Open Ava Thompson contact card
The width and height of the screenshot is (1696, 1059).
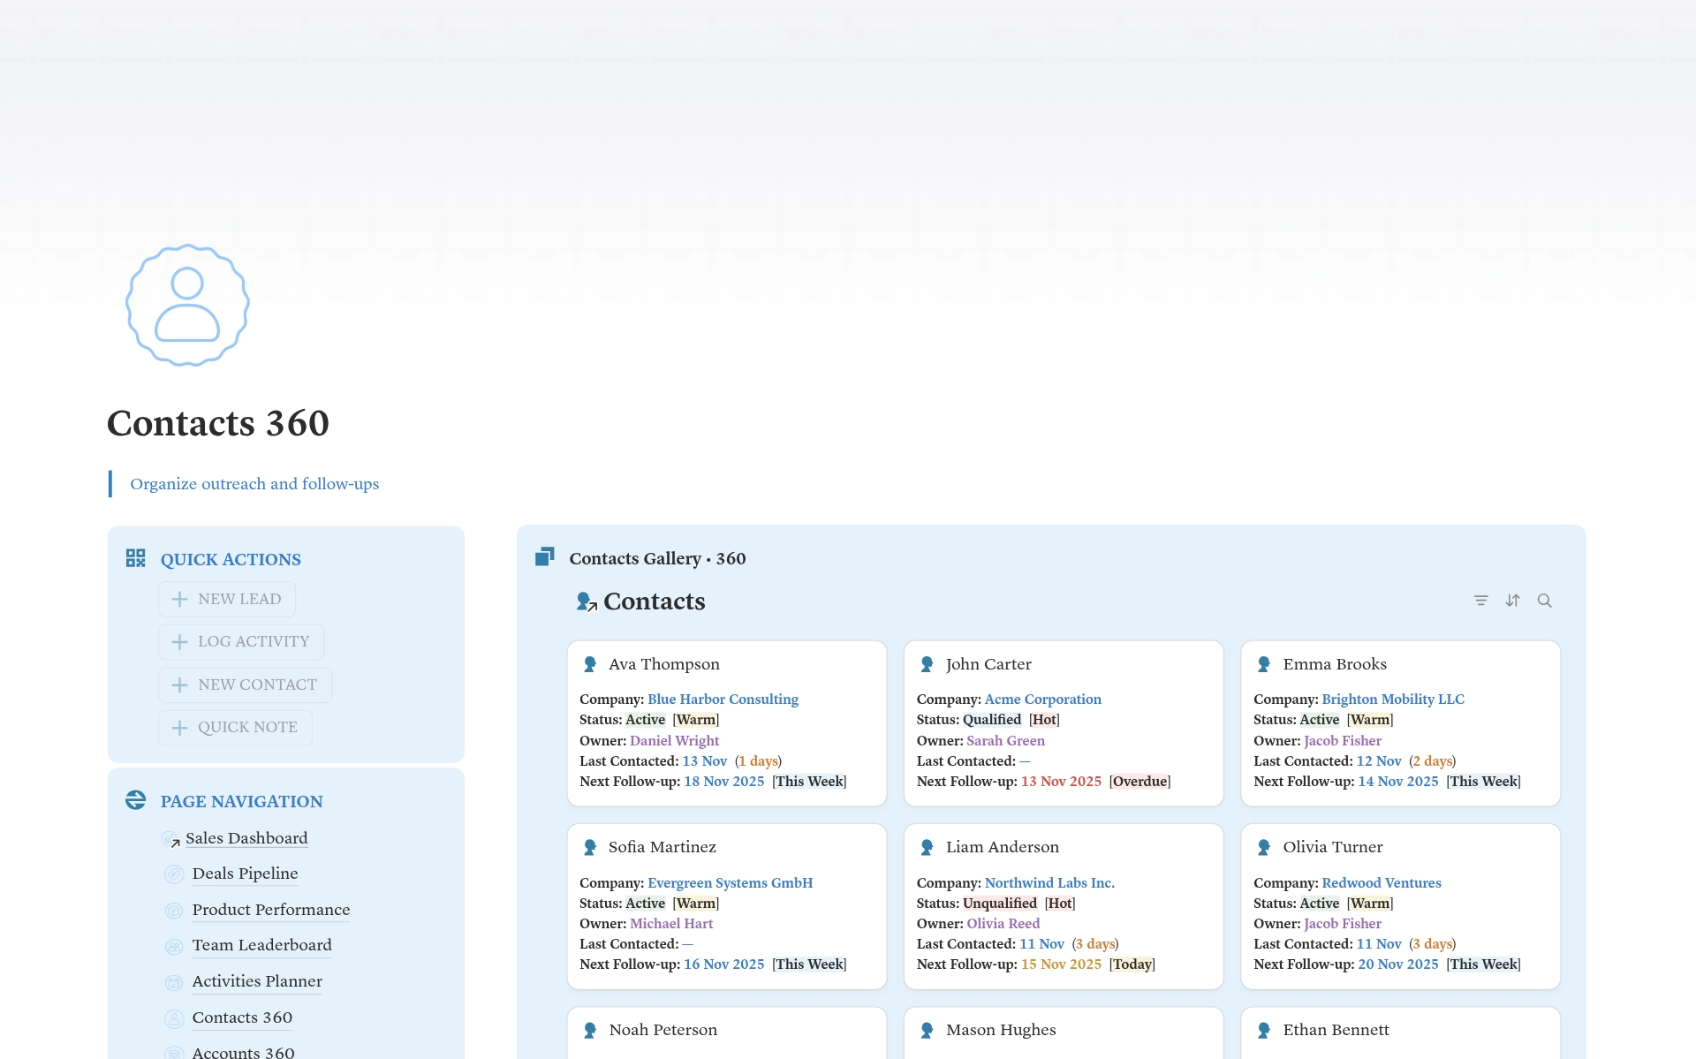[726, 723]
